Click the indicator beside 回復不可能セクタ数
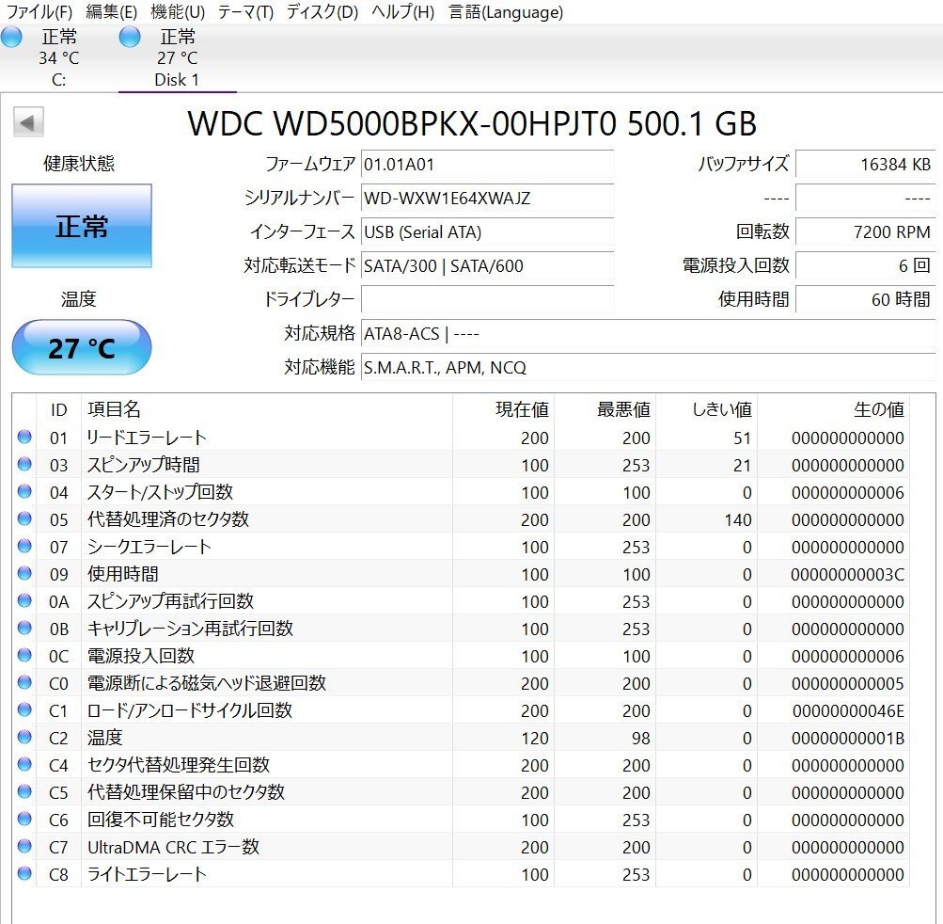The width and height of the screenshot is (943, 924). (25, 820)
